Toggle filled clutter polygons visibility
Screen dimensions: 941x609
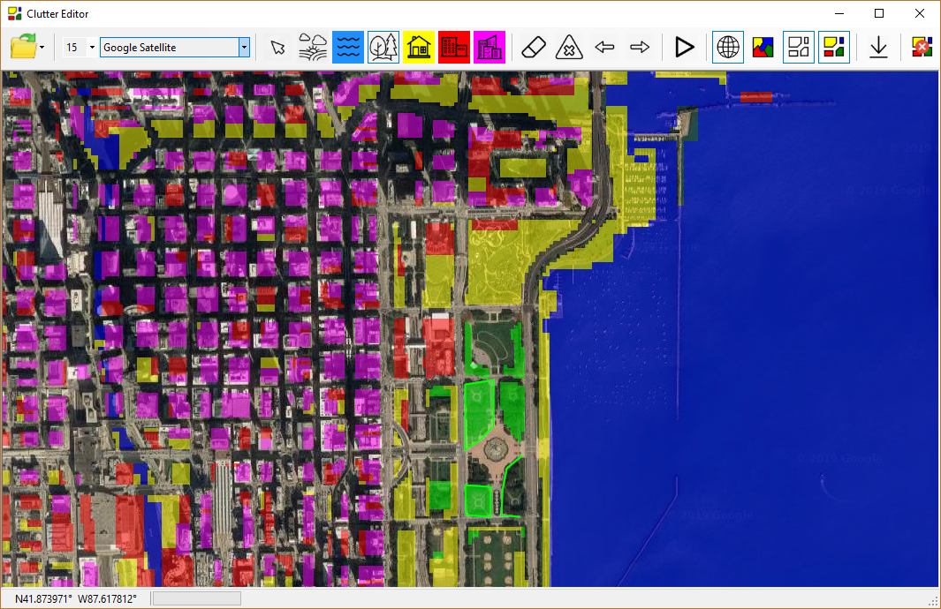click(x=834, y=47)
